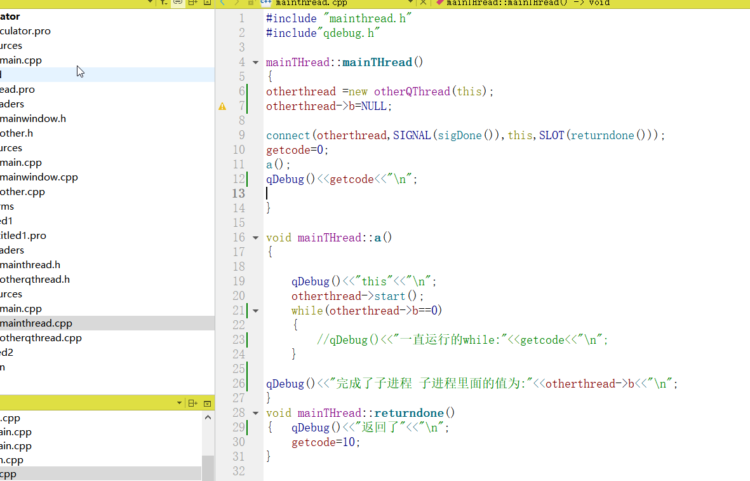Open otherqthread.h in the project tree
The width and height of the screenshot is (750, 481).
[x=35, y=280]
